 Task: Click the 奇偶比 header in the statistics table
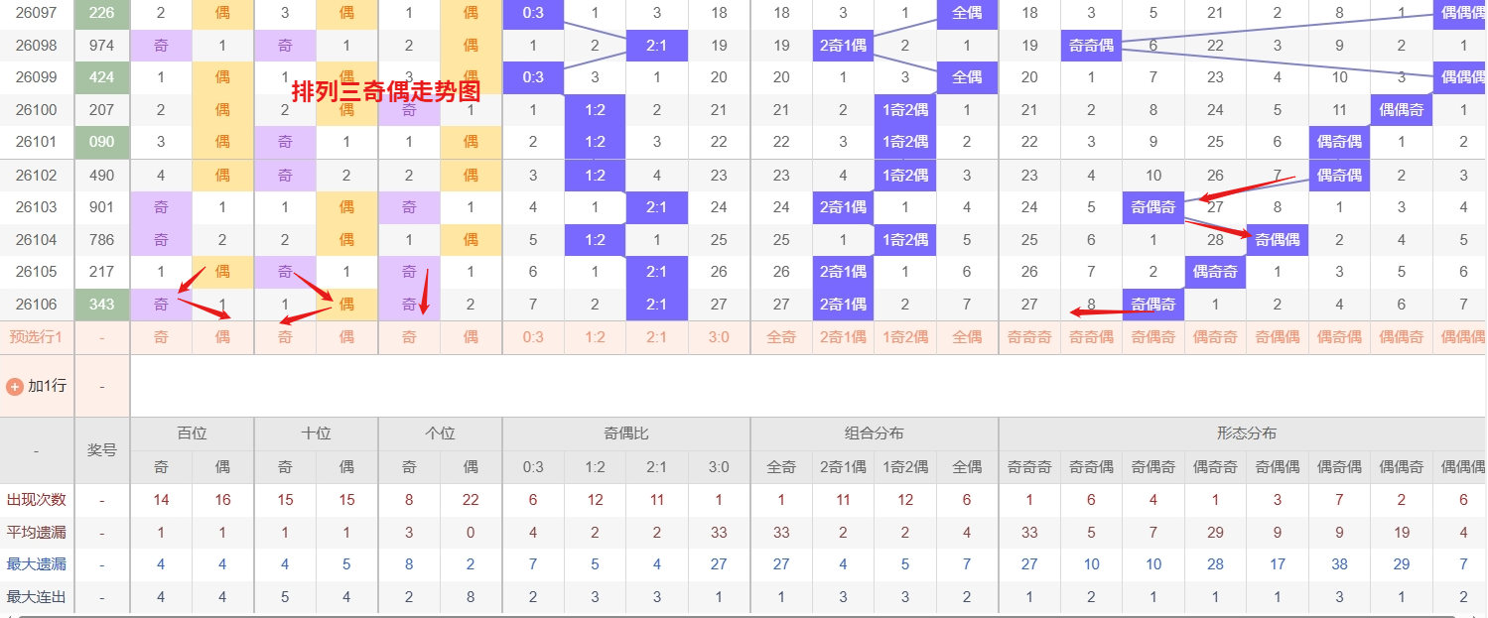[x=626, y=433]
